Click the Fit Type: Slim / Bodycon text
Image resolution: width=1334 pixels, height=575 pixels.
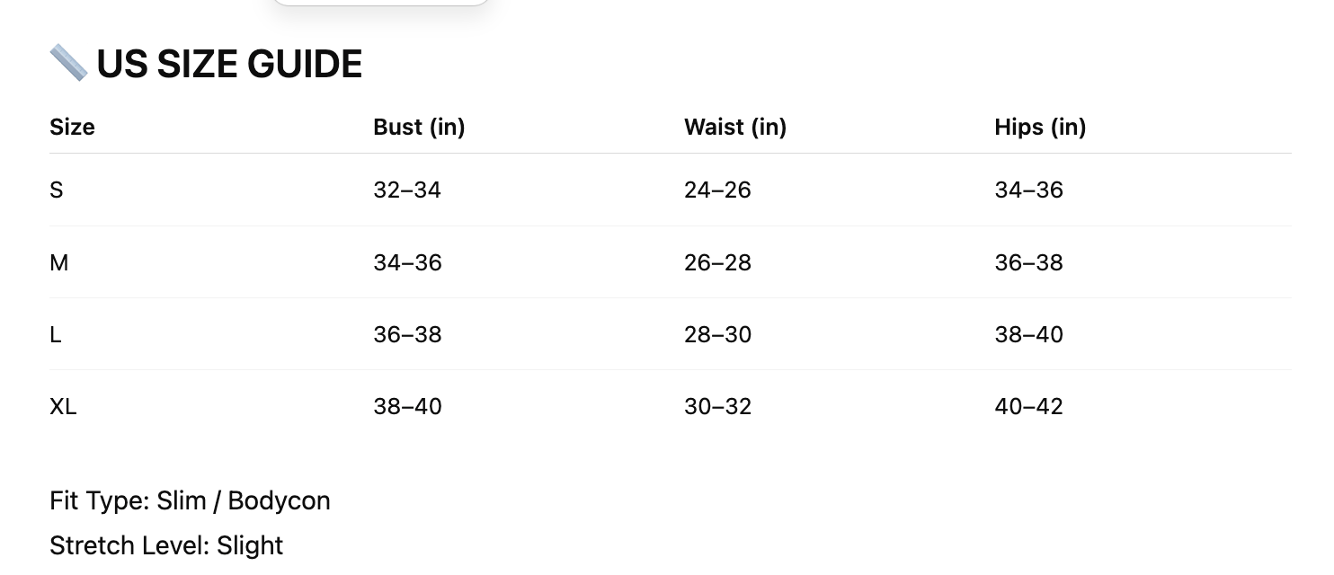tap(190, 500)
